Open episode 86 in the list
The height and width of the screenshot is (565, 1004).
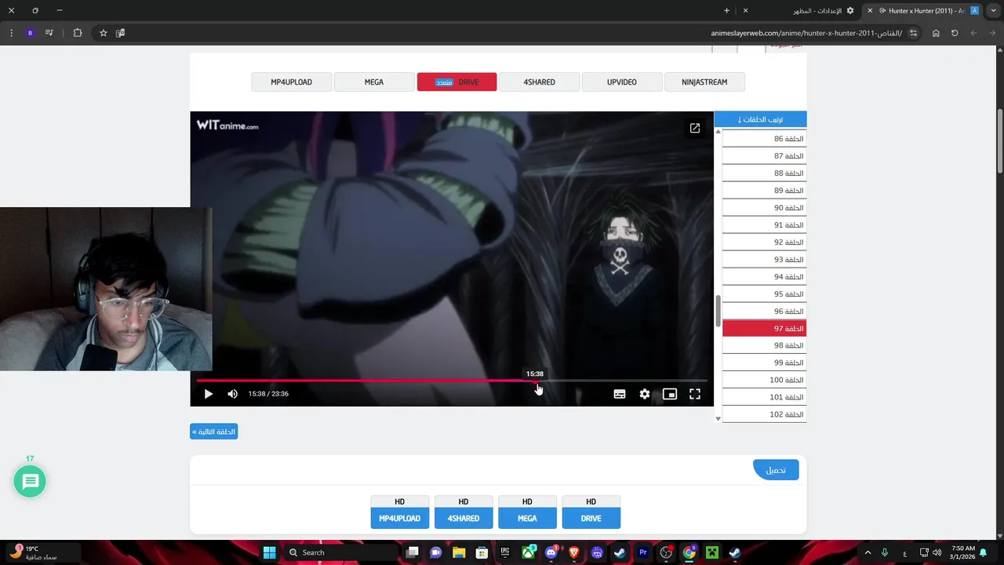[x=764, y=139]
